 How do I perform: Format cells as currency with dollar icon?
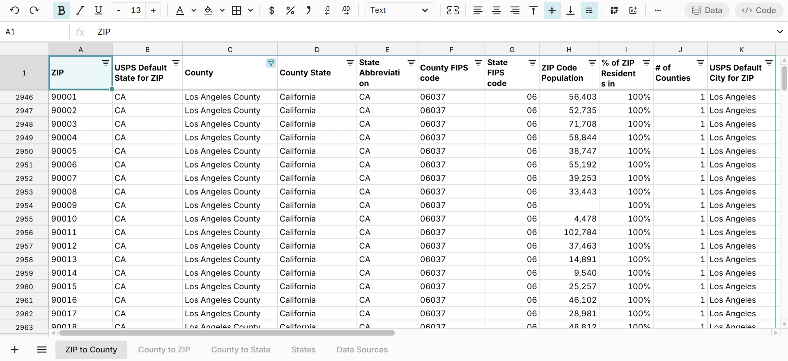click(x=271, y=10)
